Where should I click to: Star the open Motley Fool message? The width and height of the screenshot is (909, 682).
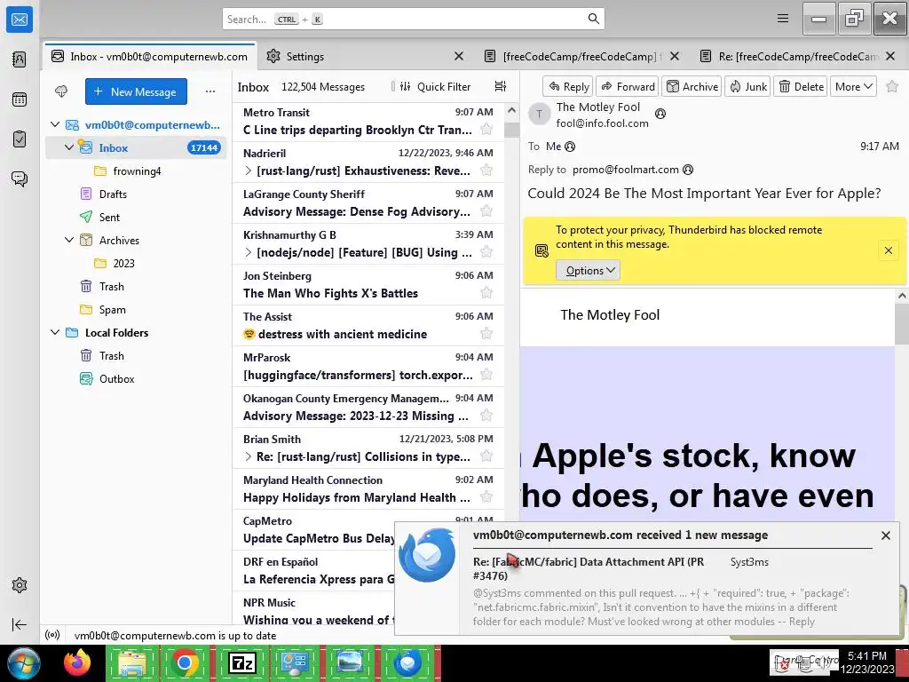click(892, 86)
